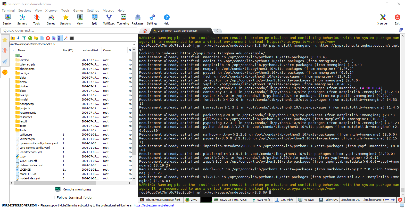
Task: Click the rename file 'A' icon
Action: pos(54,38)
